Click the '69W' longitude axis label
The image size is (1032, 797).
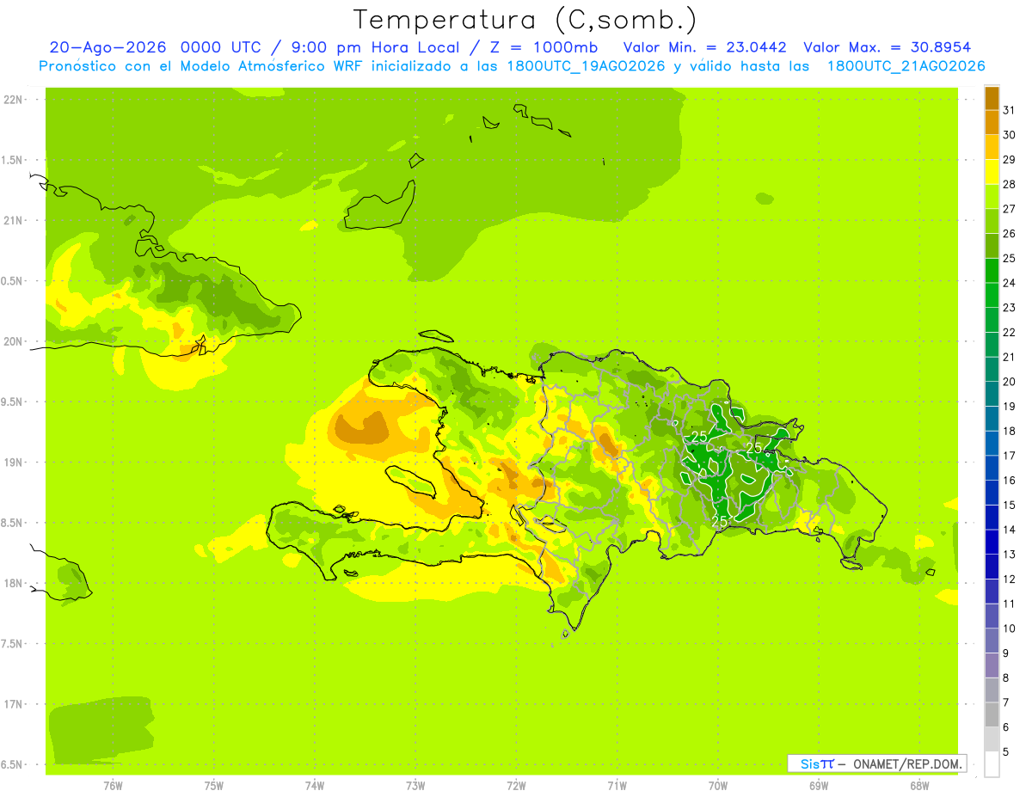(819, 786)
